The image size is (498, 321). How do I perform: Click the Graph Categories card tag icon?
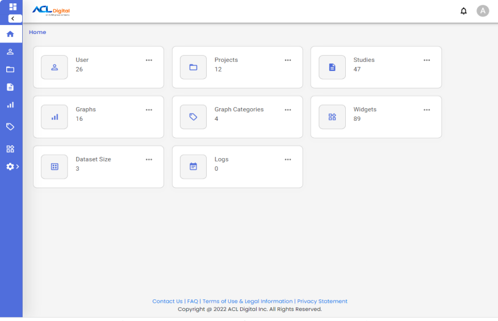[193, 117]
